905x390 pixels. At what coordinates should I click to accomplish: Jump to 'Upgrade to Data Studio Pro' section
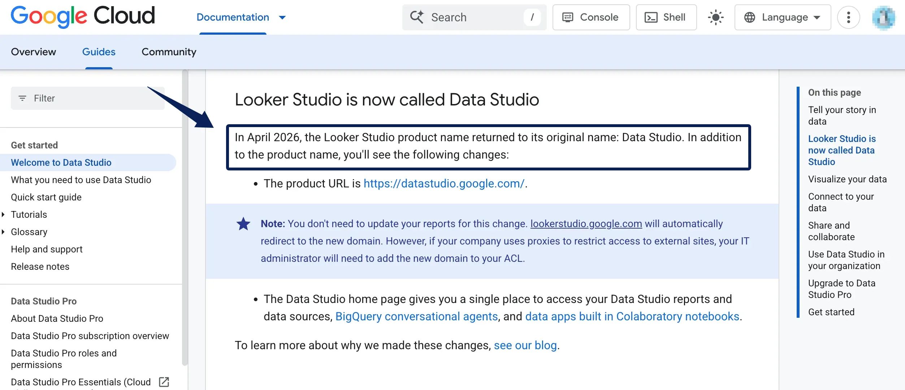click(842, 289)
